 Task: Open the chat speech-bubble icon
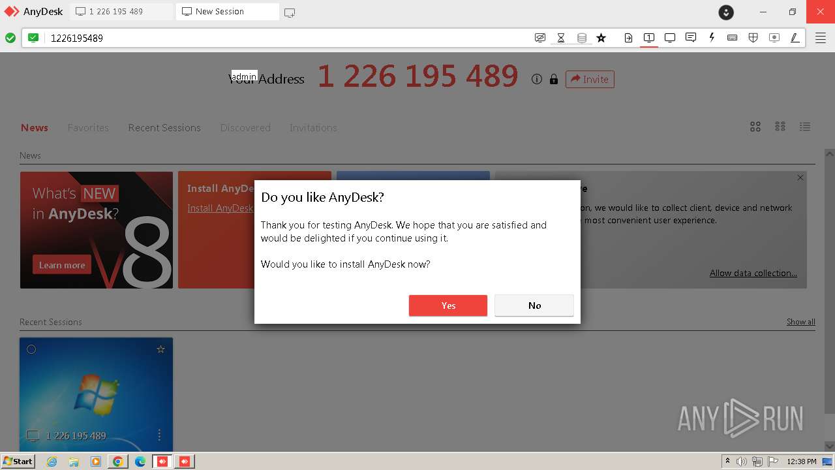click(x=691, y=38)
